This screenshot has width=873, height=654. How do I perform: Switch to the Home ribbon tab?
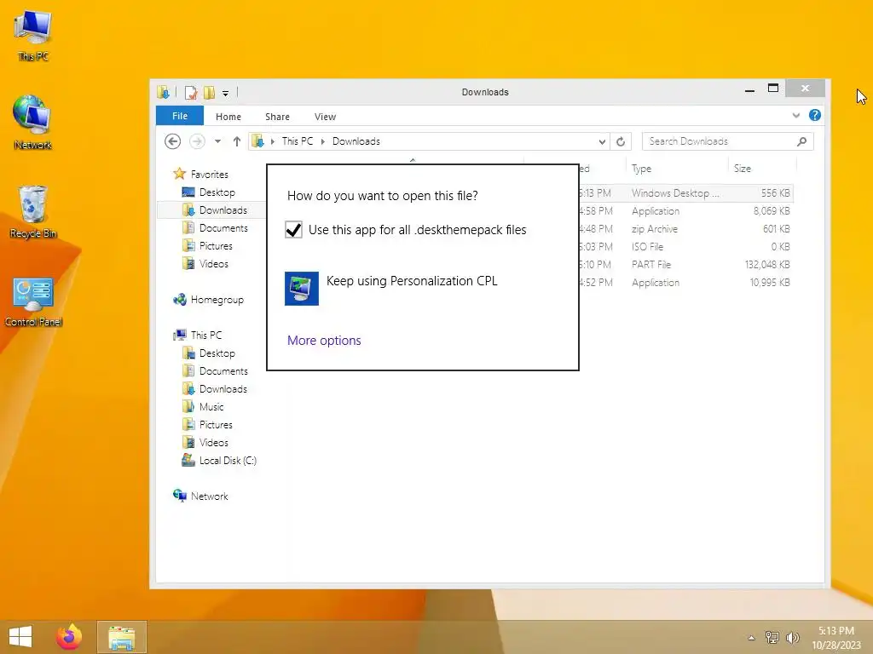point(228,116)
